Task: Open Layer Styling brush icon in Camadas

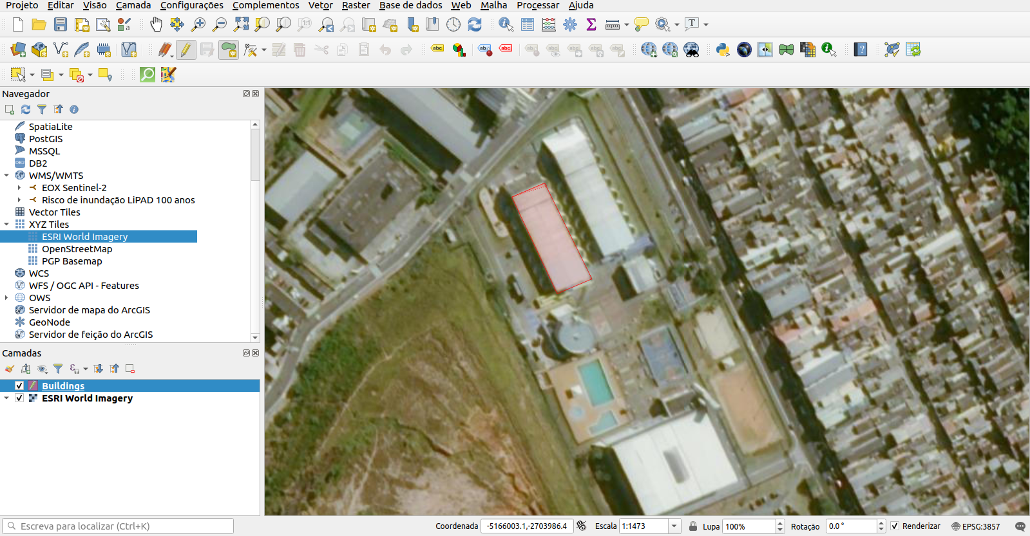Action: [10, 369]
